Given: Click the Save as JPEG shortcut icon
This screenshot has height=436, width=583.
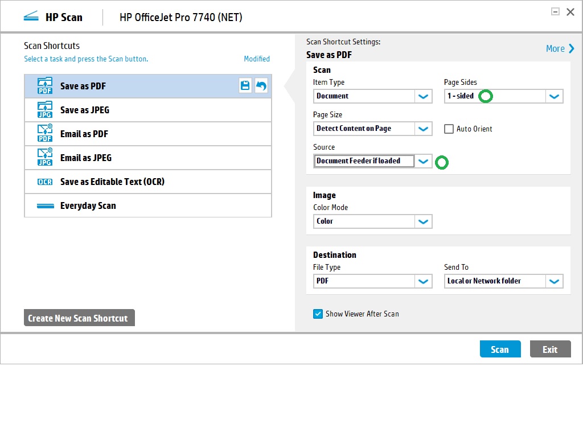Looking at the screenshot, I should 44,110.
